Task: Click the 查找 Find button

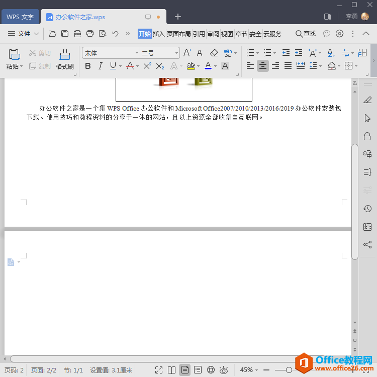Action: [x=306, y=34]
